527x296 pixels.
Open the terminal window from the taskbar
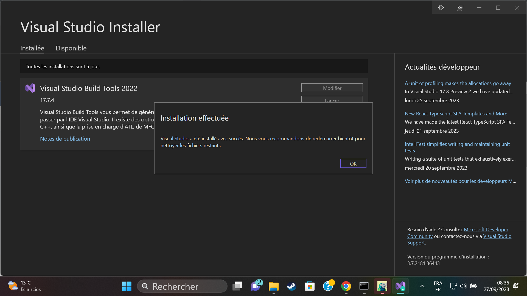pyautogui.click(x=364, y=286)
